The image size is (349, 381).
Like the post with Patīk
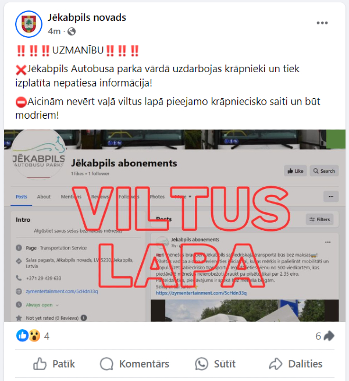[54, 364]
